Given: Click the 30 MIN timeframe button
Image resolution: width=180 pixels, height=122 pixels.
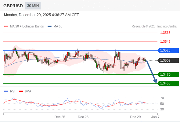Looking at the screenshot, I should pos(33,6).
